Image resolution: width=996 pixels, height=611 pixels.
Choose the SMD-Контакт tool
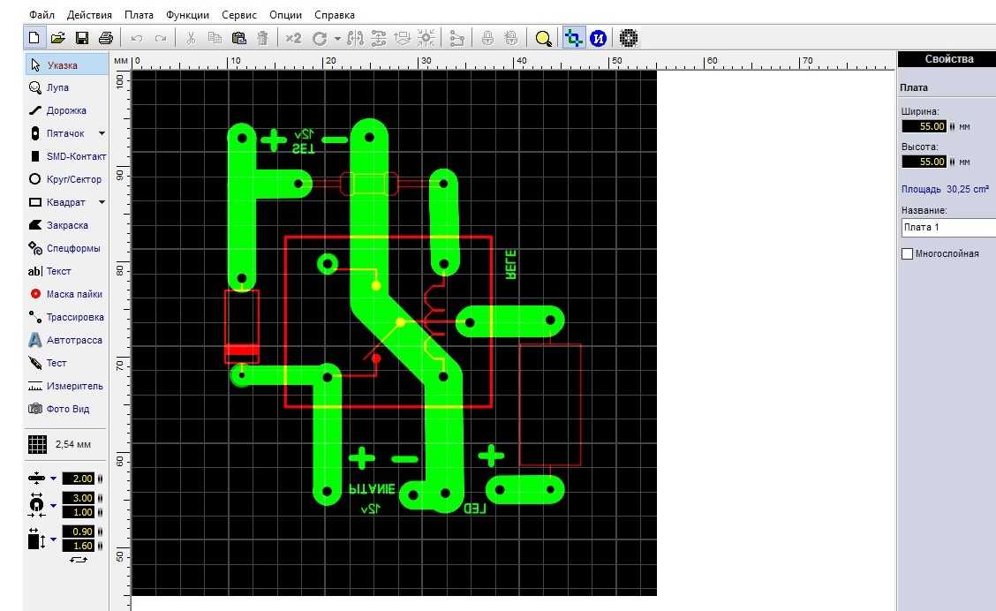(x=75, y=156)
